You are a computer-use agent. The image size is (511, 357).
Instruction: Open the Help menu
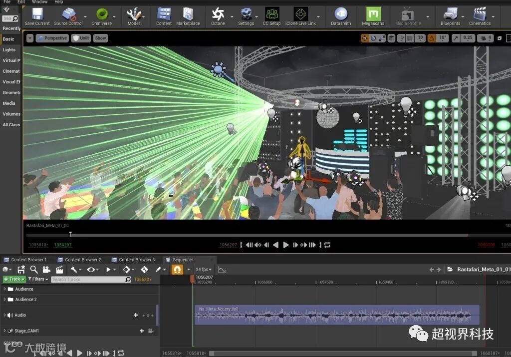tap(59, 2)
